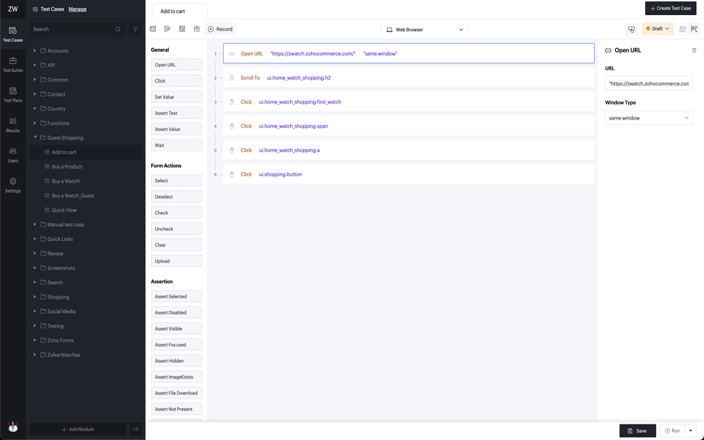Click inside the URL input field
The image size is (704, 440).
point(648,83)
